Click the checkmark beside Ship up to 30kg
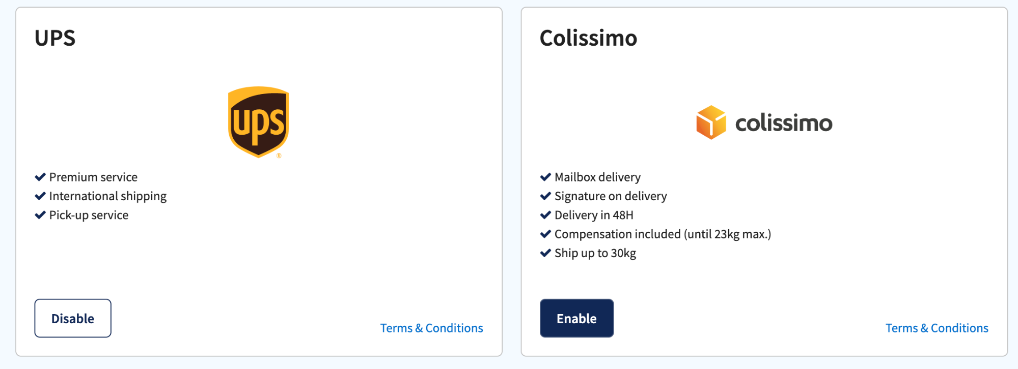The width and height of the screenshot is (1018, 369). pyautogui.click(x=545, y=253)
